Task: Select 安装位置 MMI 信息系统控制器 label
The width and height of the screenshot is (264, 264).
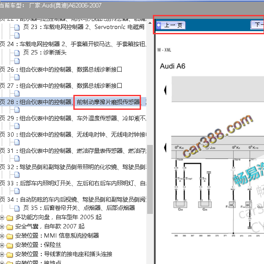Action: (57, 235)
